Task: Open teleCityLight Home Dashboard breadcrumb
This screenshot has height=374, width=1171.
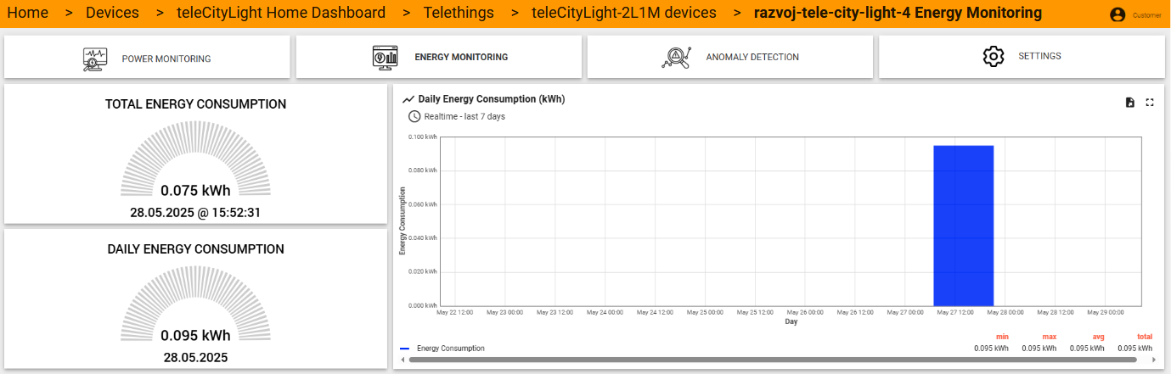Action: [281, 13]
